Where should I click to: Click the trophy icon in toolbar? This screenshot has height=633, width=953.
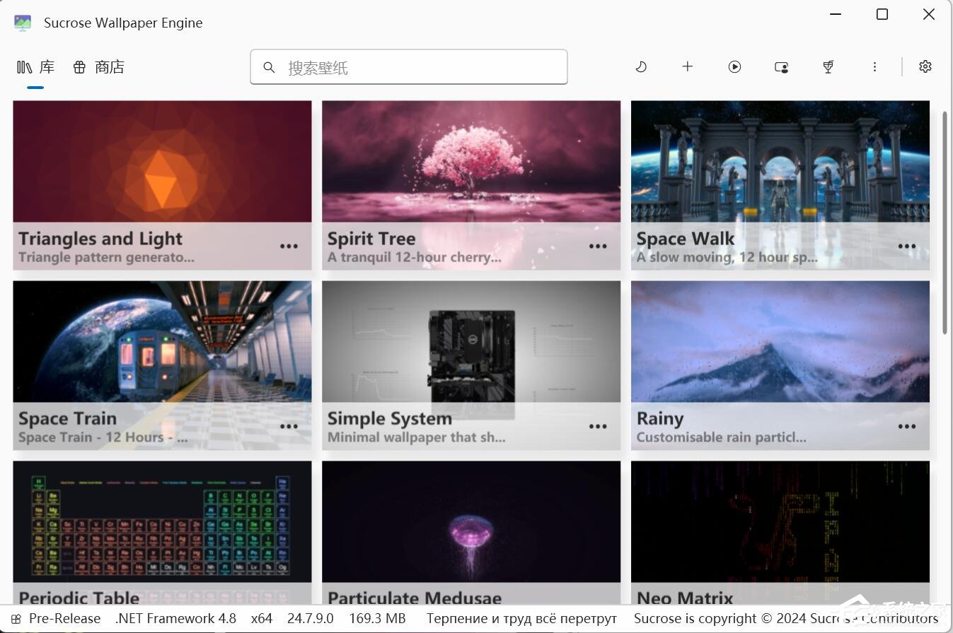point(828,66)
